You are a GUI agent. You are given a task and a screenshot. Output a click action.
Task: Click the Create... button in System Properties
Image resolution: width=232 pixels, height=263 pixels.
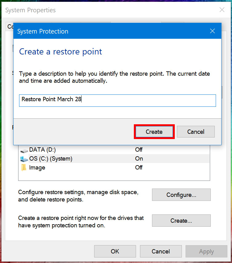pyautogui.click(x=181, y=221)
